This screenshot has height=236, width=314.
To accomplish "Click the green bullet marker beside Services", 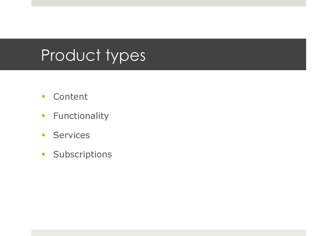I will coord(44,135).
